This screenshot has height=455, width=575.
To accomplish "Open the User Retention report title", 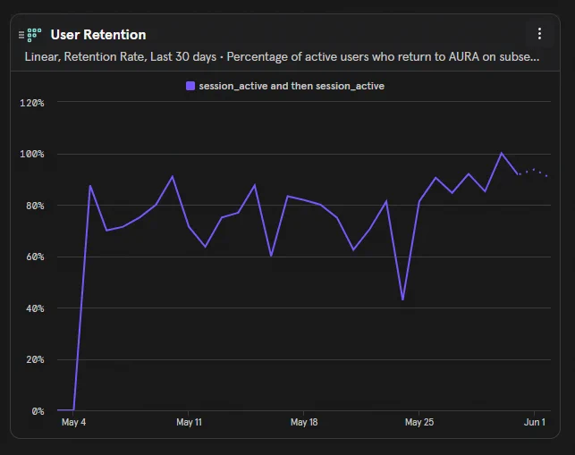I will [x=98, y=35].
